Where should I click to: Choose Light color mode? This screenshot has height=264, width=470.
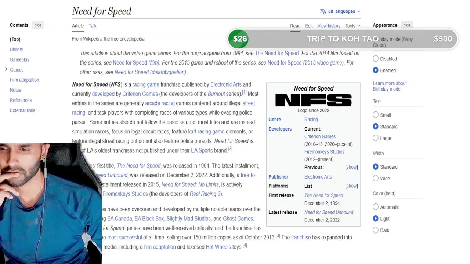click(x=376, y=219)
